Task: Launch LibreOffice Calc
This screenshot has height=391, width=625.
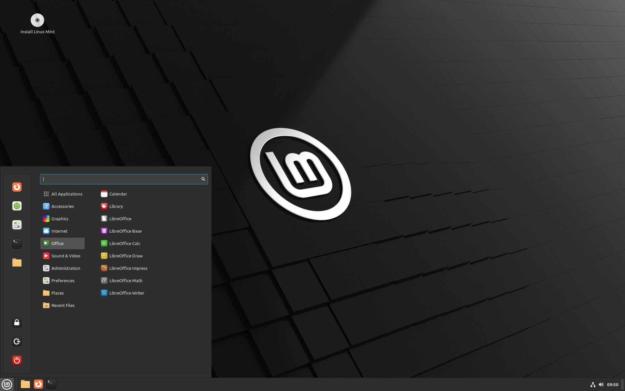Action: (x=125, y=243)
